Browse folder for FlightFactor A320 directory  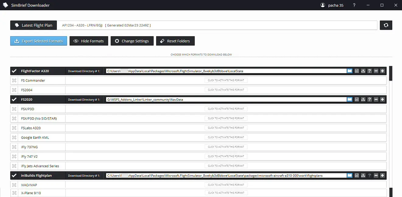(350, 71)
